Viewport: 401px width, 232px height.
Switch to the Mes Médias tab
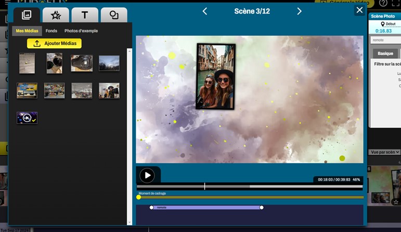(x=27, y=31)
